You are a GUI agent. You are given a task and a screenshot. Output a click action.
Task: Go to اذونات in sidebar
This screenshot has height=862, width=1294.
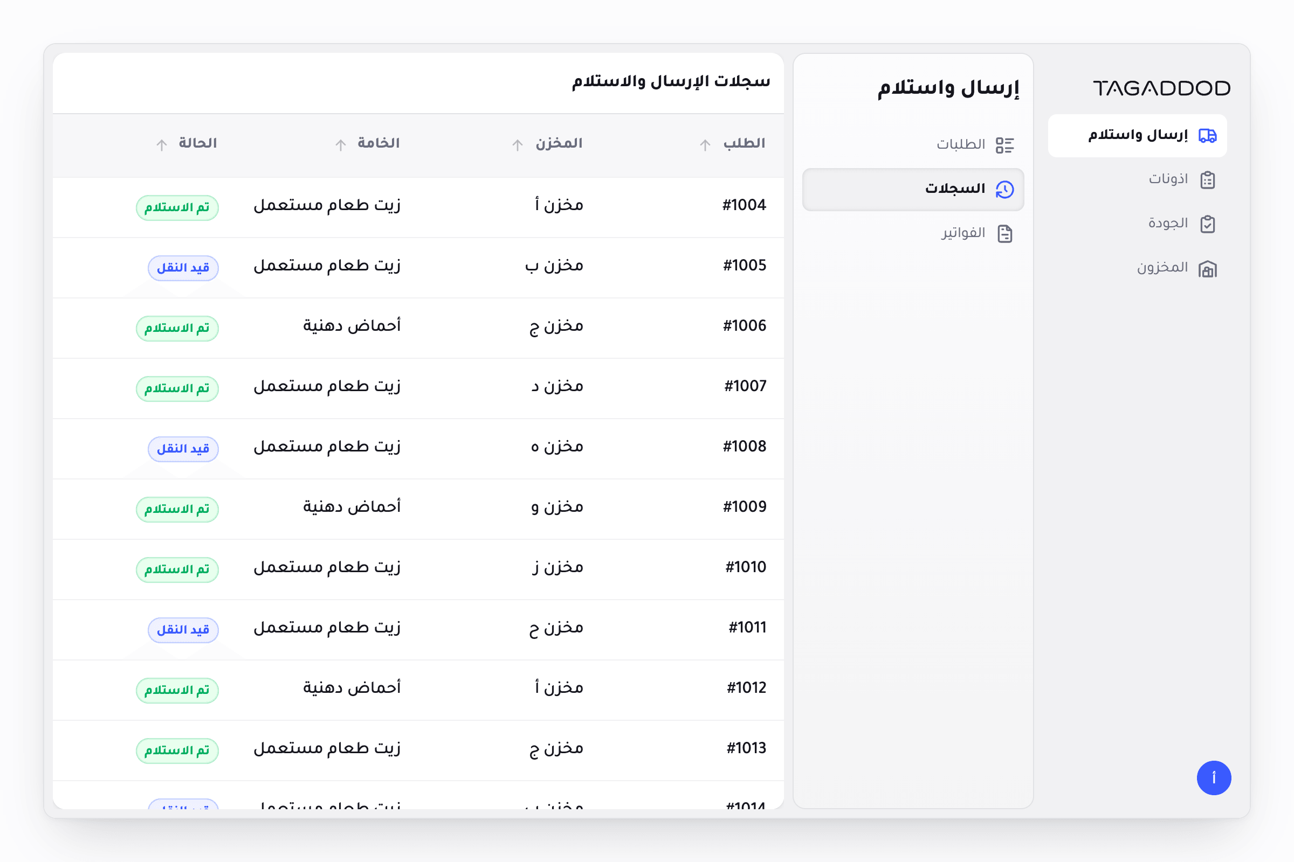pos(1137,180)
